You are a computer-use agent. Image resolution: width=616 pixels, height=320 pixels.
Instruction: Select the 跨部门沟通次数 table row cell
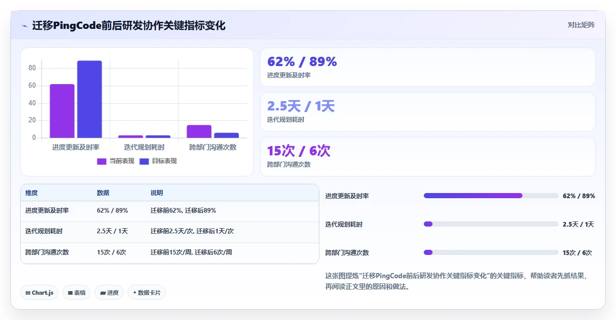pyautogui.click(x=47, y=252)
